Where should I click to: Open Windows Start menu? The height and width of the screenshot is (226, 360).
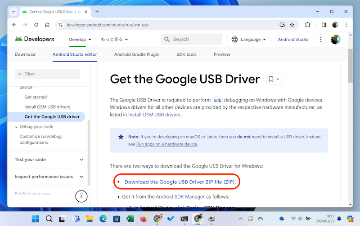(x=35, y=219)
